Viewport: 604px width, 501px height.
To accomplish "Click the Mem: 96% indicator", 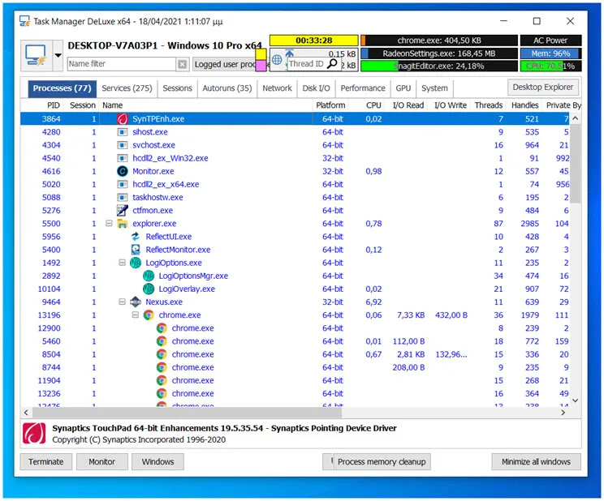I will (551, 54).
